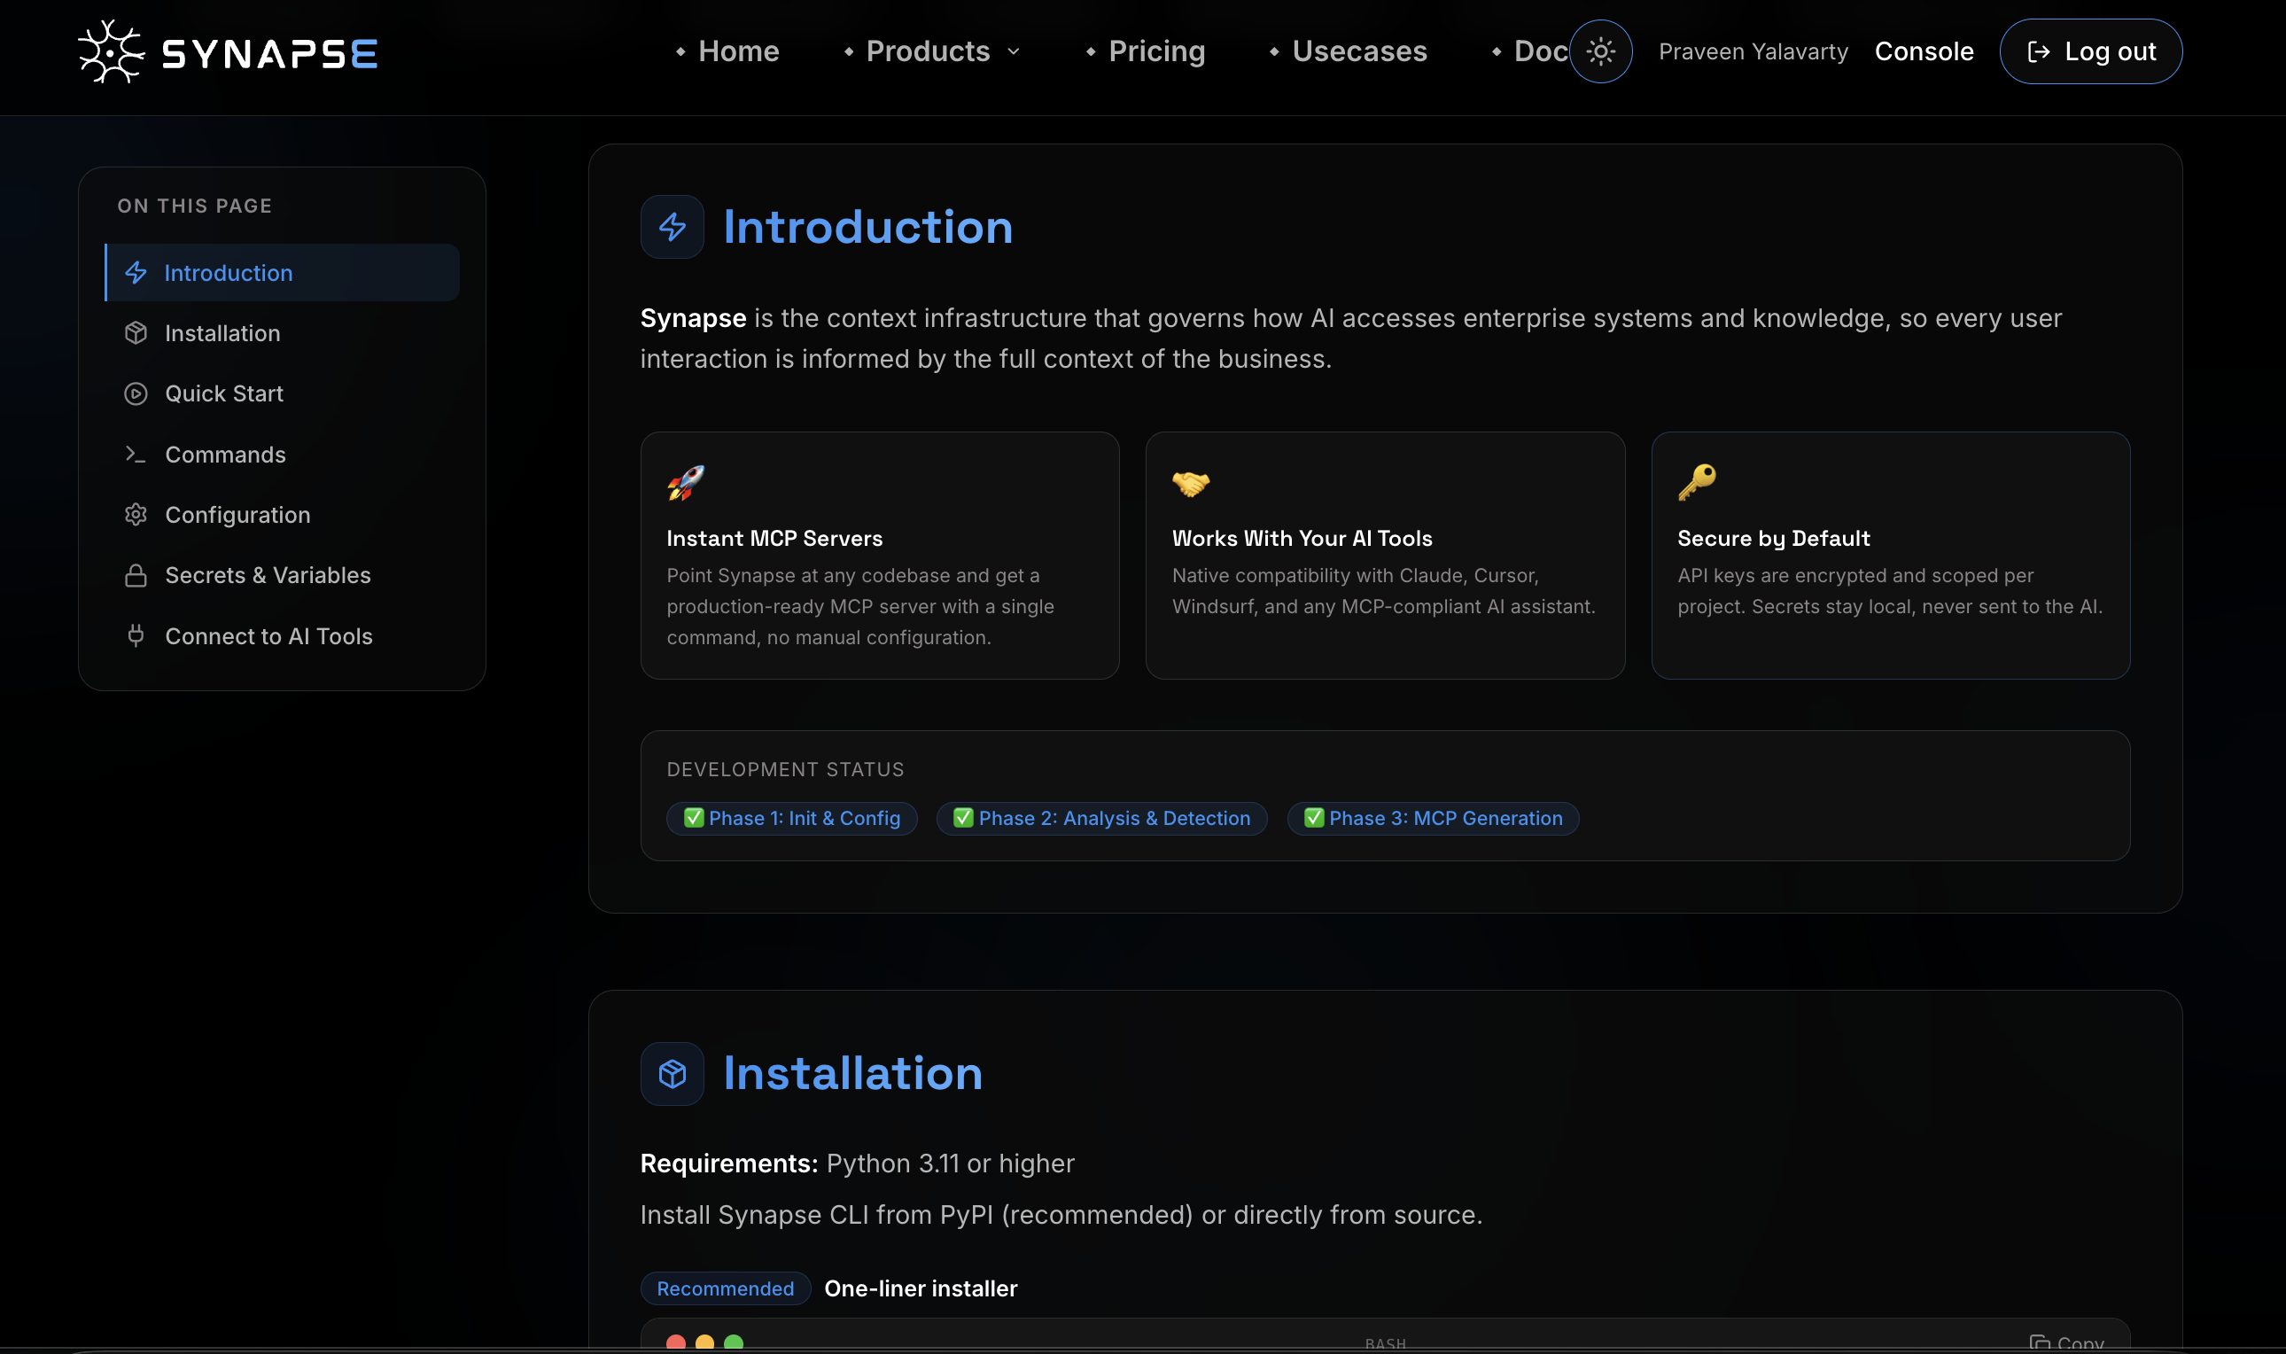2286x1354 pixels.
Task: Click the green checkmark on Phase 3 badge
Action: coord(1315,818)
